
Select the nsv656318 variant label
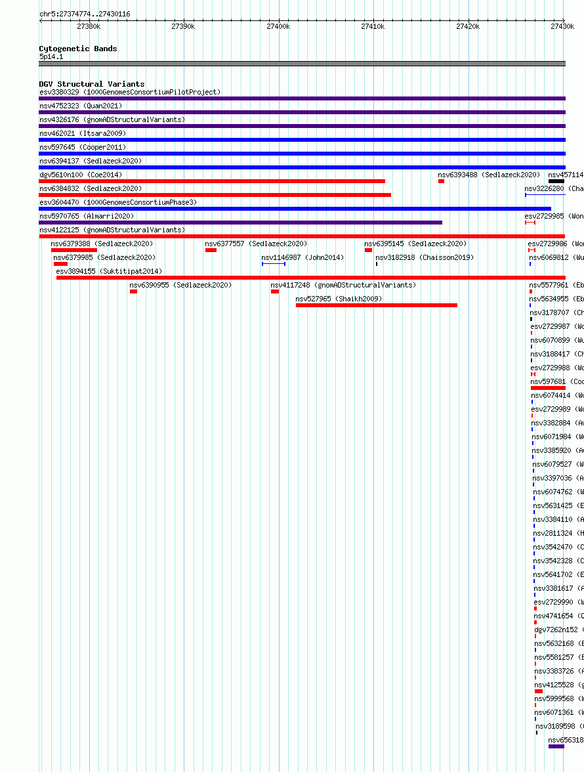click(x=566, y=740)
